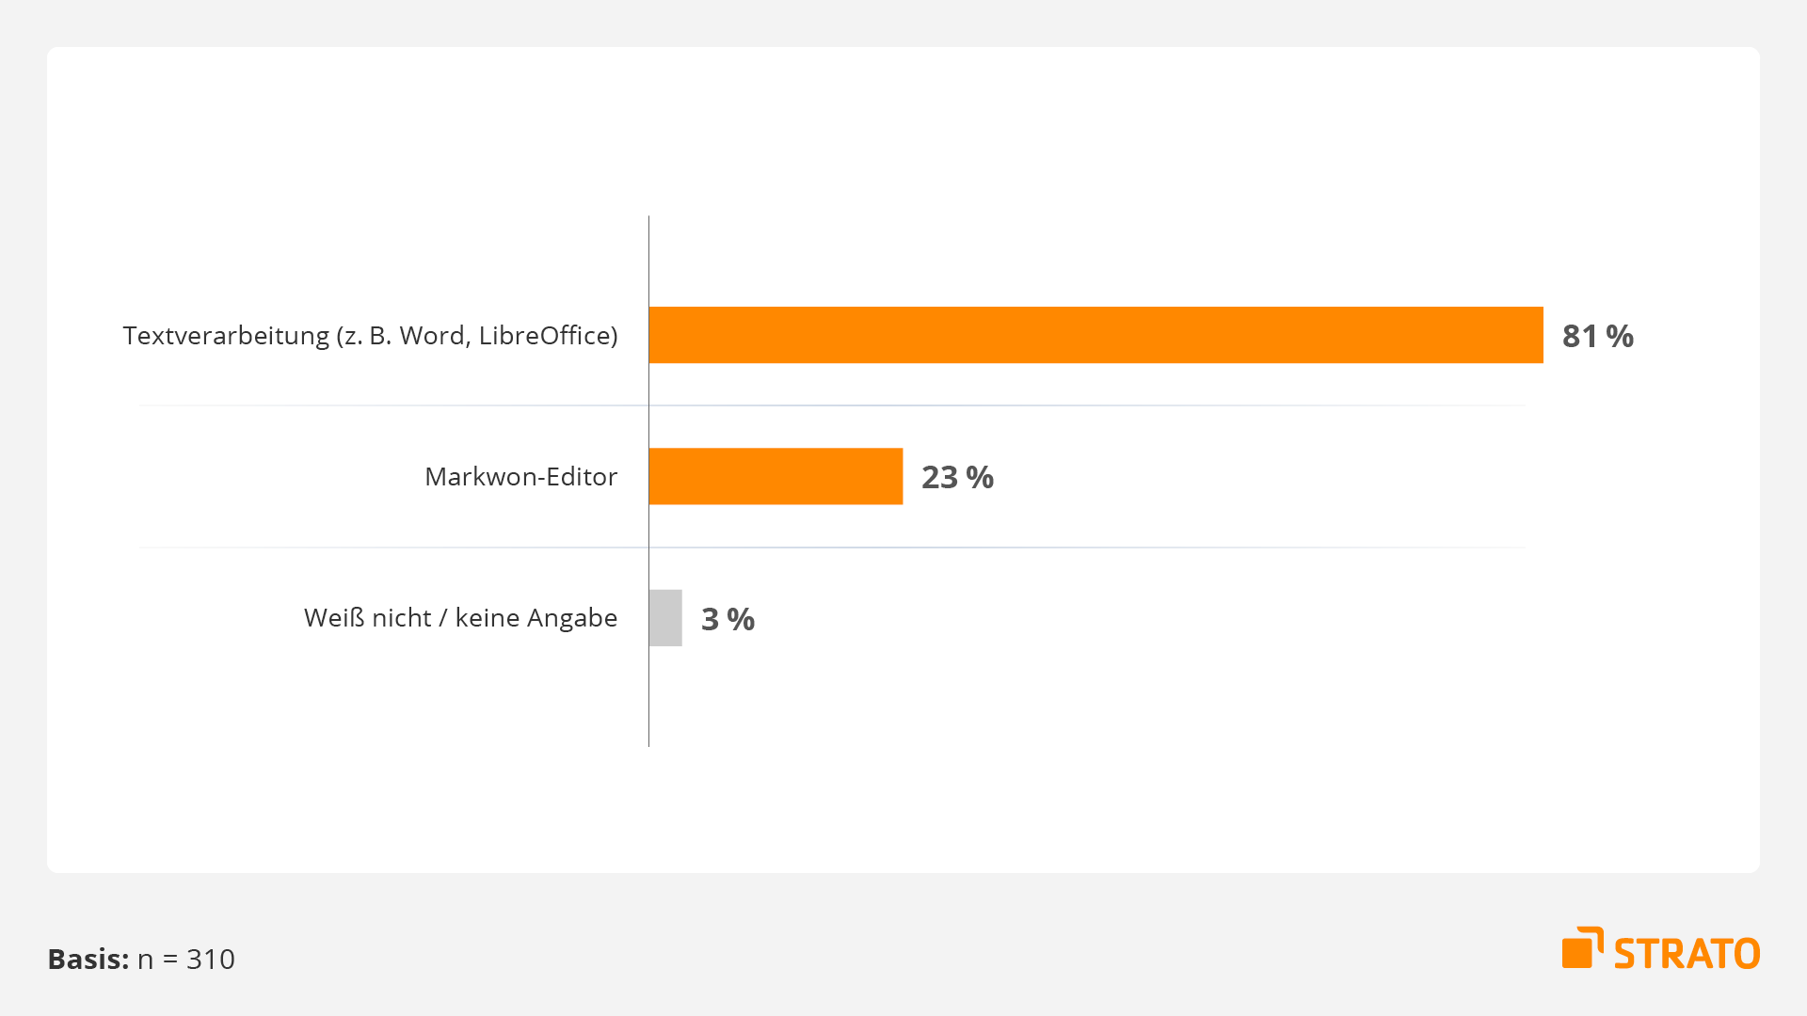Click the divider line below Textverarbeitung row
The width and height of the screenshot is (1807, 1016).
point(832,405)
